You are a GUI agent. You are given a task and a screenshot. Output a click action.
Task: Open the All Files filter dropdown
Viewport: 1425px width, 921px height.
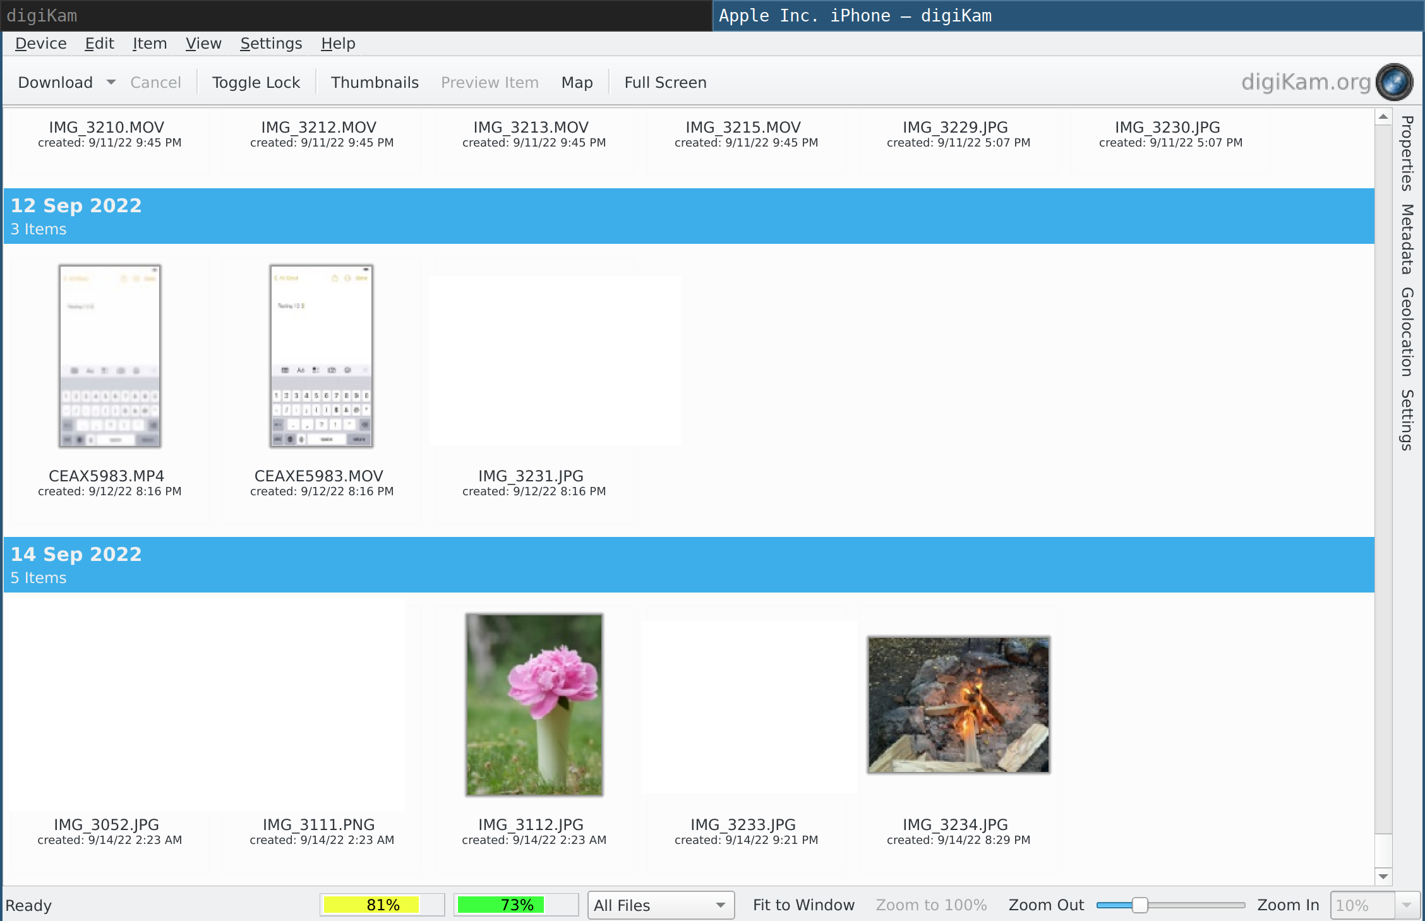661,905
